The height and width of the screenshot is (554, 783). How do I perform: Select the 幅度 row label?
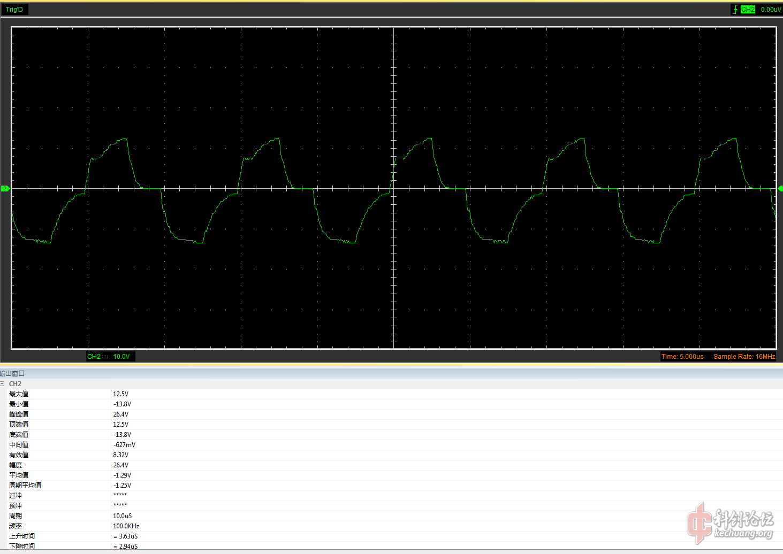click(x=16, y=465)
